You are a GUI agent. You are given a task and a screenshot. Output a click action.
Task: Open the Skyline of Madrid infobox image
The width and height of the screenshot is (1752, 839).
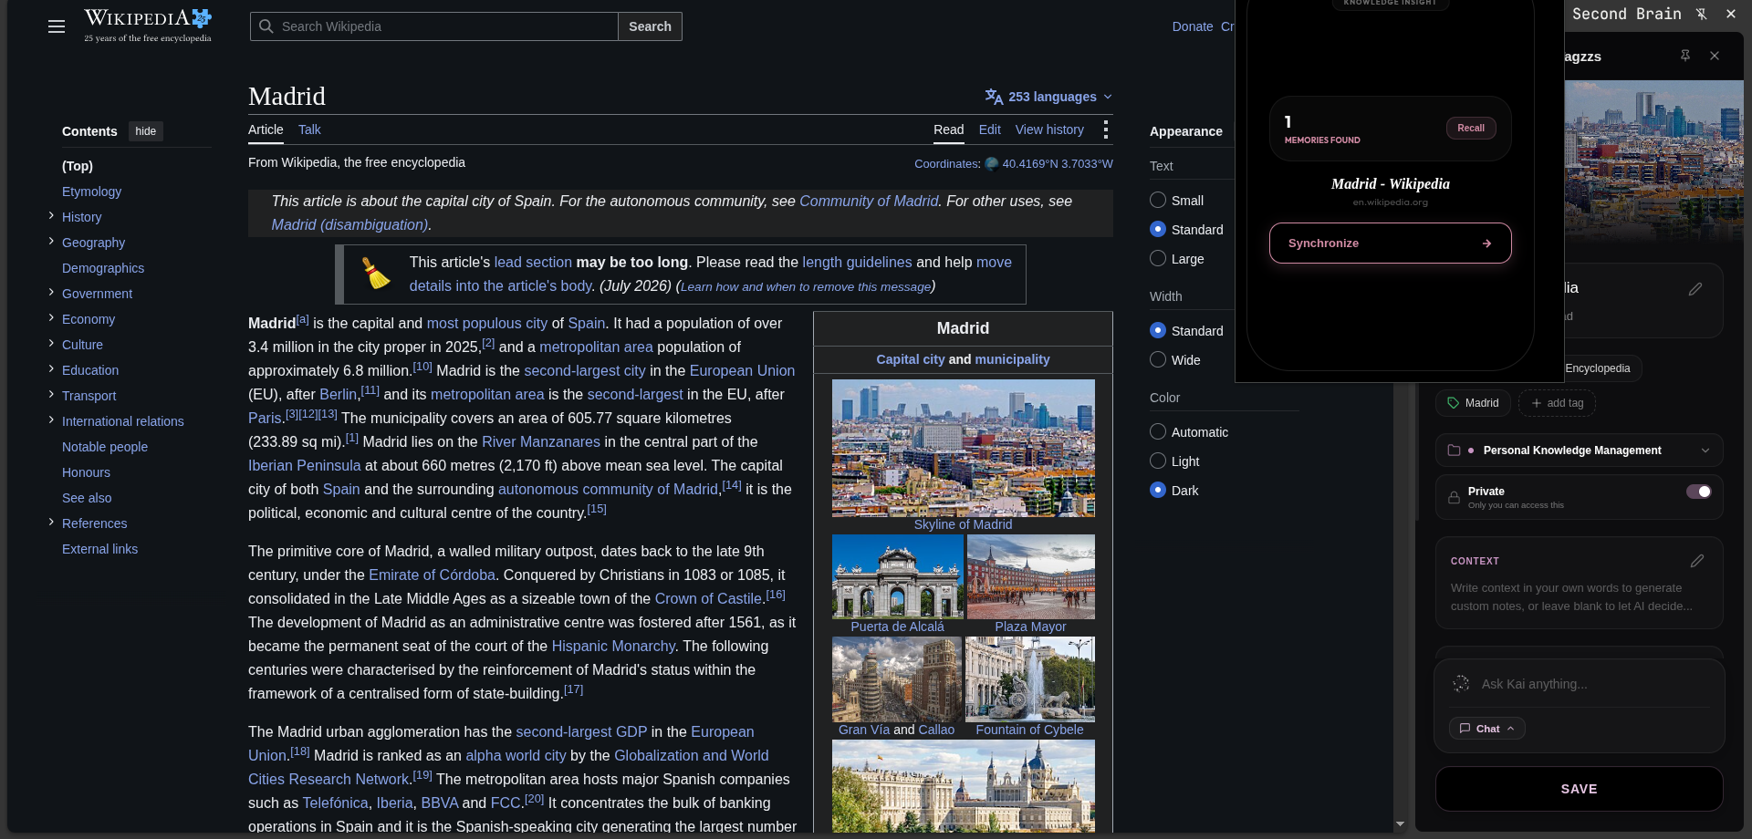pos(963,448)
